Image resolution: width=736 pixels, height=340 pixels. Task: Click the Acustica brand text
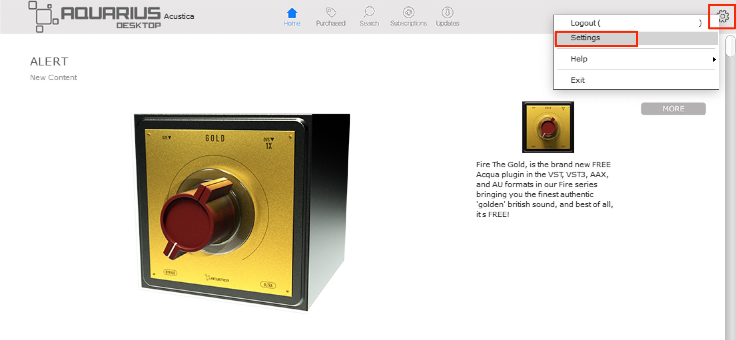179,16
